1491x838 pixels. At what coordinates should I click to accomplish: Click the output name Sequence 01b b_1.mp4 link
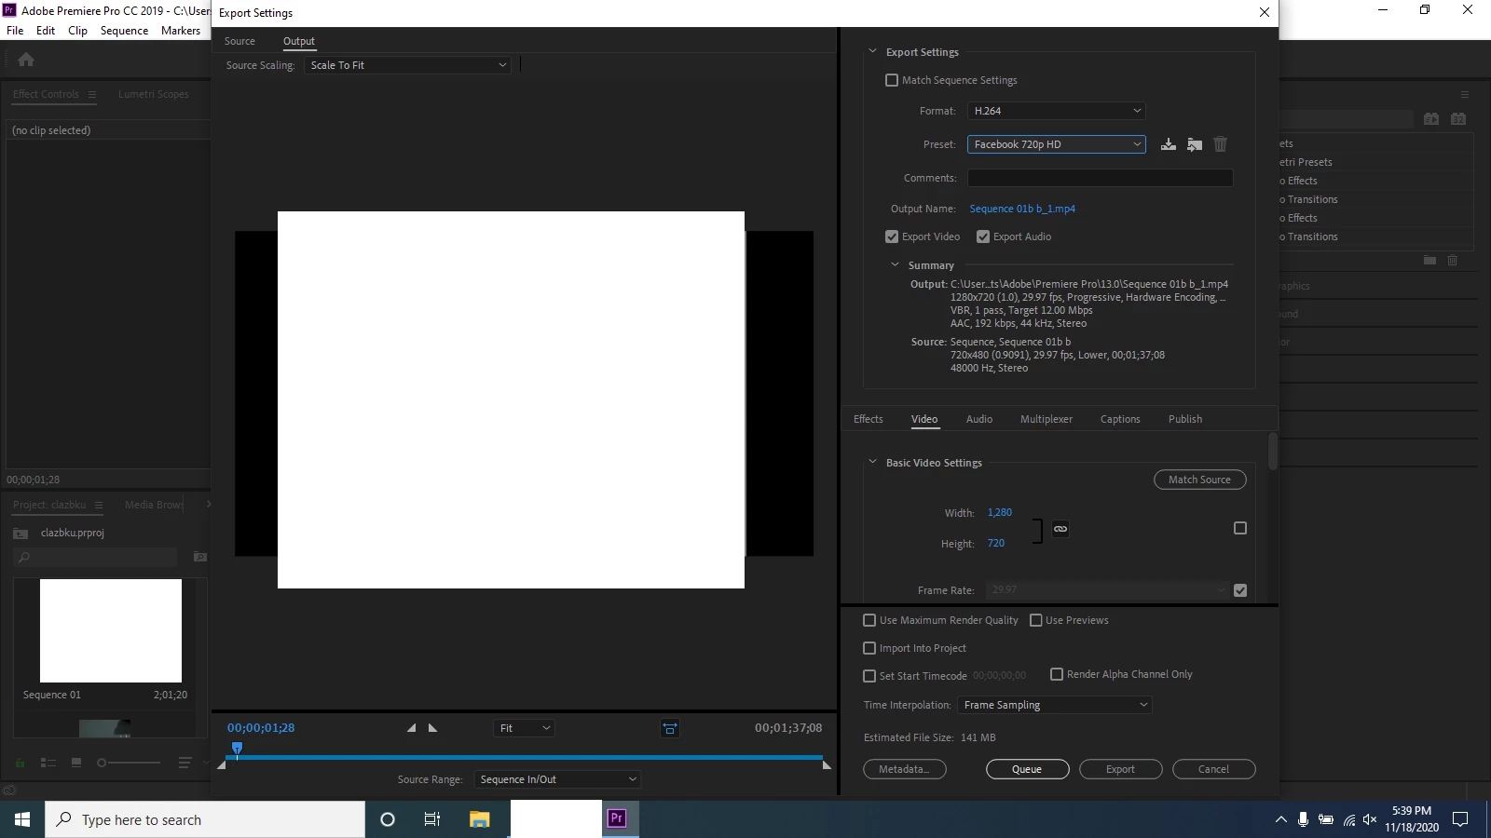pos(1022,209)
